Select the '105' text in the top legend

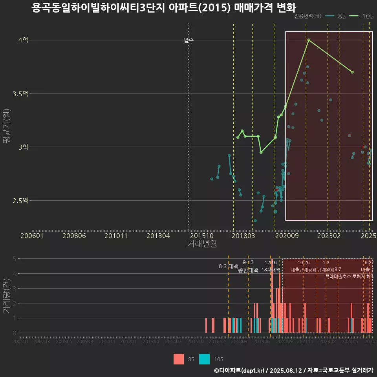point(368,16)
